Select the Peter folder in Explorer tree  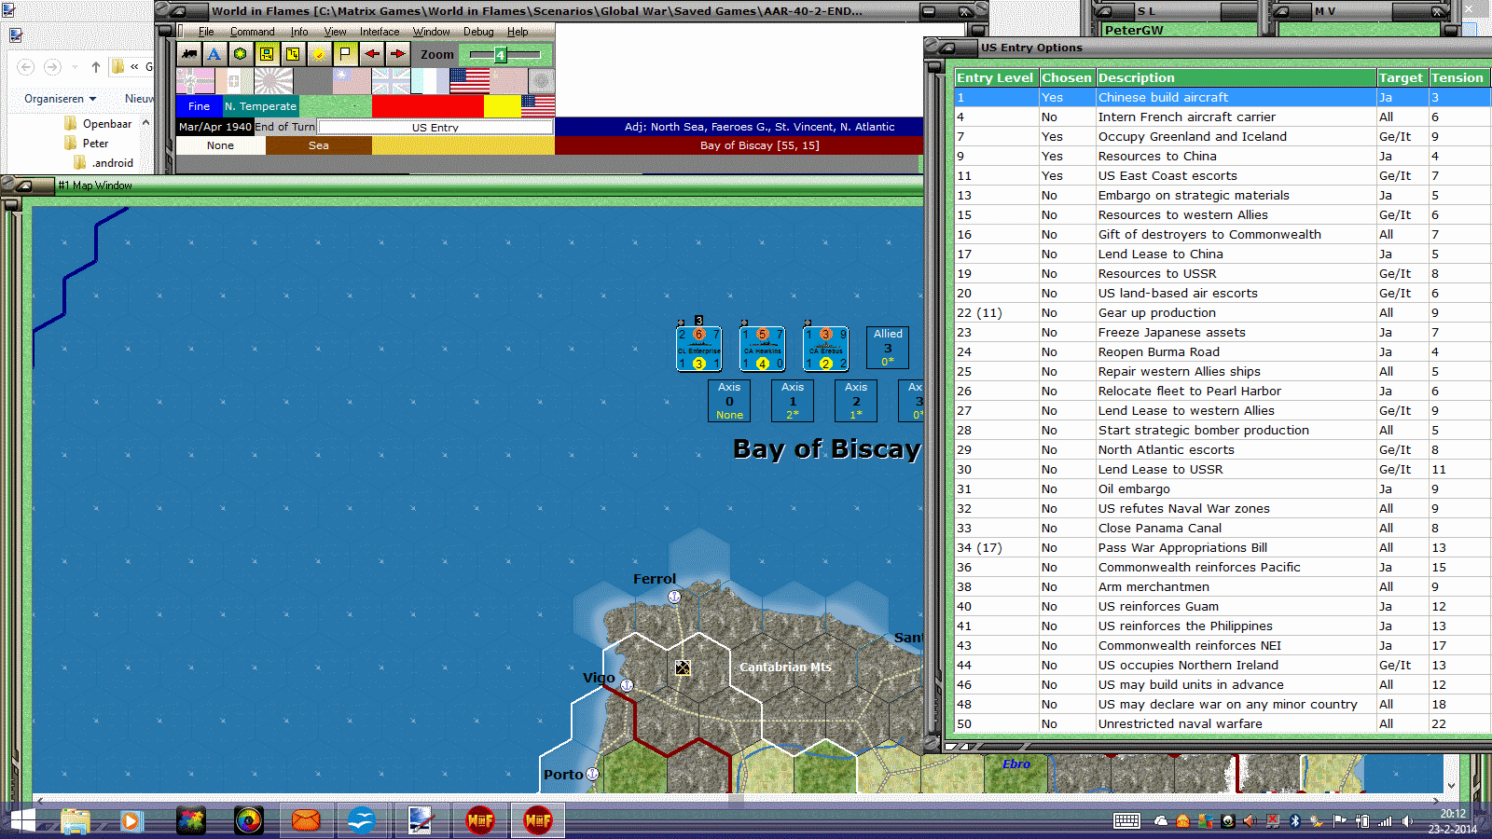tap(87, 144)
